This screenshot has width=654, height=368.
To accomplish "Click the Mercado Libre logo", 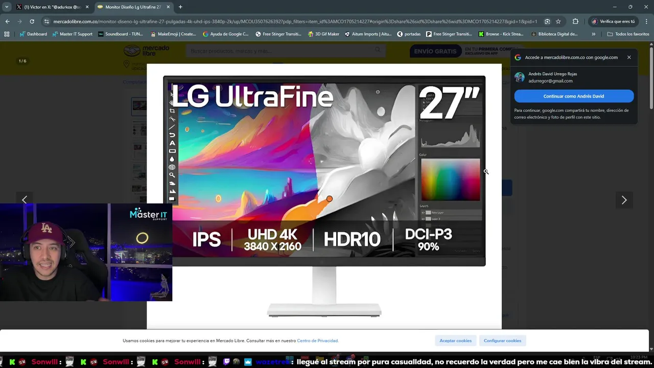I will point(147,51).
